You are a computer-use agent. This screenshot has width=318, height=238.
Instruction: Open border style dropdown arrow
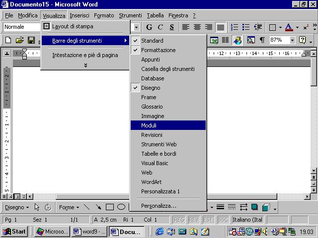click(280, 27)
